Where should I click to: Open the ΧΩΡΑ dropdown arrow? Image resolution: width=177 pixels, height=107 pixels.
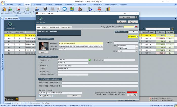pyautogui.click(x=136, y=51)
